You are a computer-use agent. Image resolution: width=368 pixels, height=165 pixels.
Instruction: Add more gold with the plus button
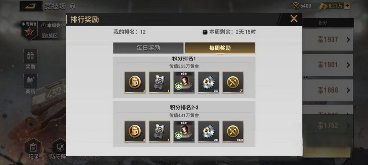(347, 6)
